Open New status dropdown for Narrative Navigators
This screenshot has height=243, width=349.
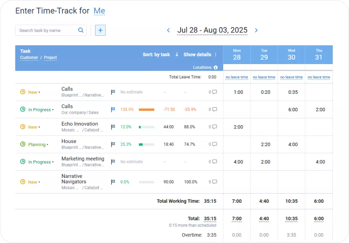(34, 182)
